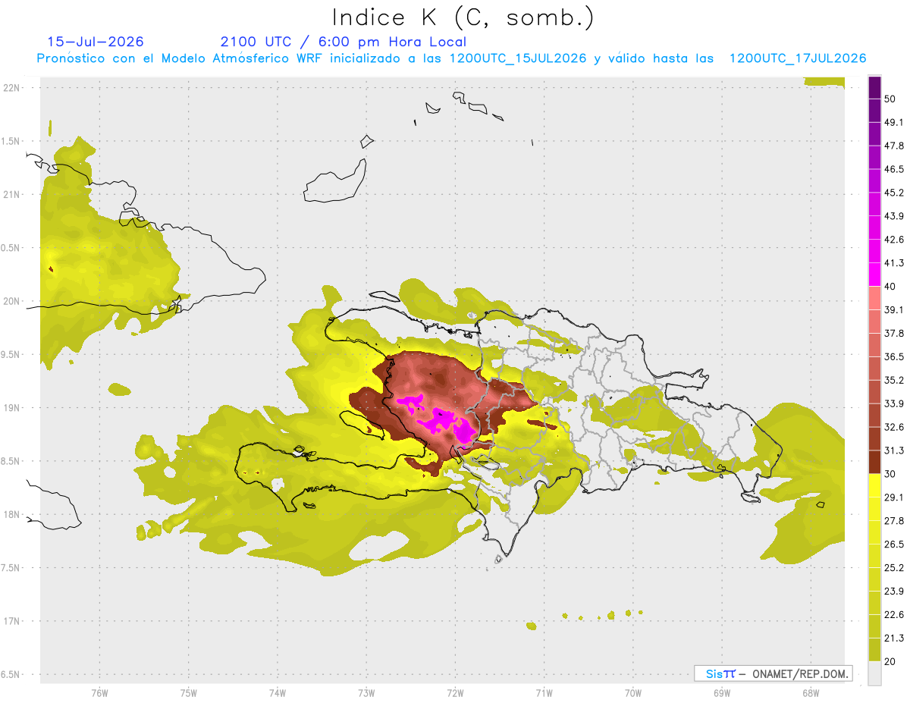The width and height of the screenshot is (910, 703).
Task: Click the "SisTT - ONAMET/REP.DOM." credit box
Action: point(773,673)
